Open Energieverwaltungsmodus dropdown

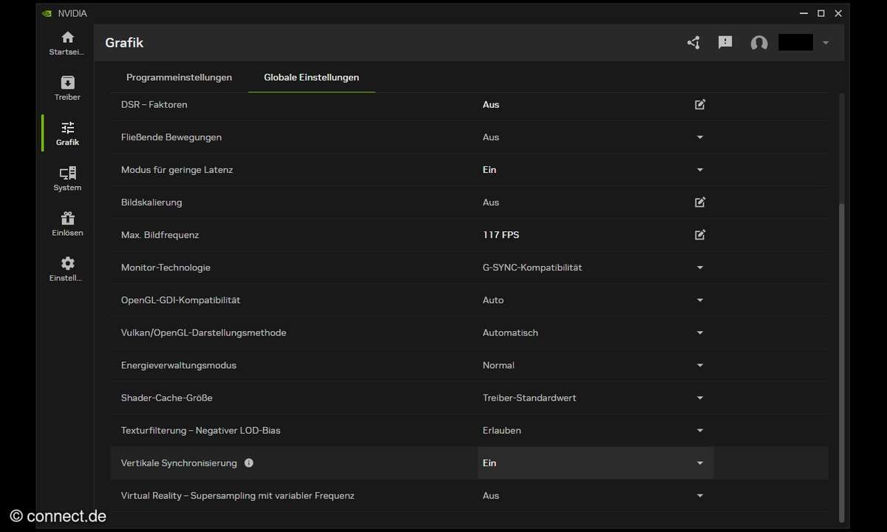pyautogui.click(x=700, y=365)
